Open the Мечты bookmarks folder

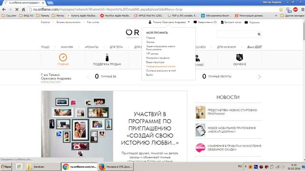coord(58,16)
